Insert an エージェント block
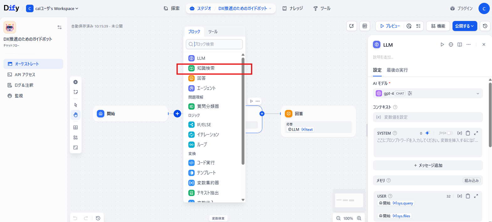 (214, 88)
